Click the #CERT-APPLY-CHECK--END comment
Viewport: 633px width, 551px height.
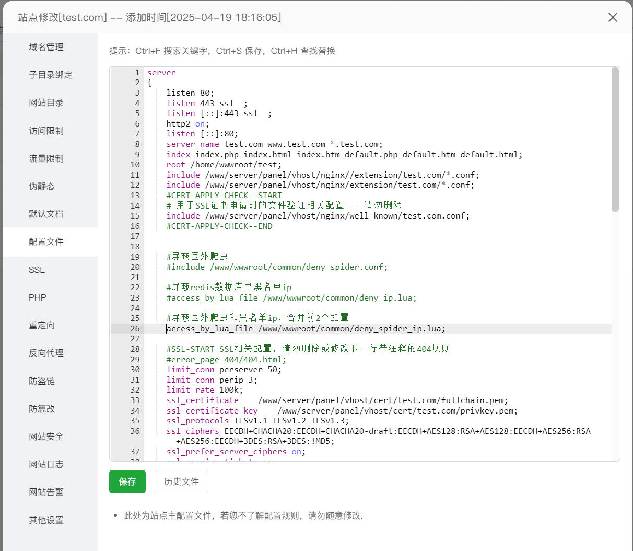click(x=219, y=226)
